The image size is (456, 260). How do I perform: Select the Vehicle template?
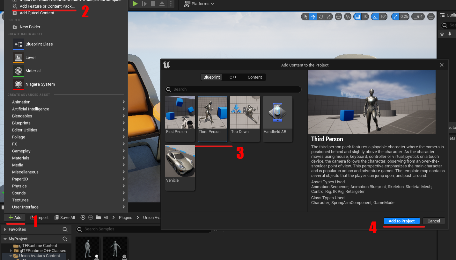180,168
